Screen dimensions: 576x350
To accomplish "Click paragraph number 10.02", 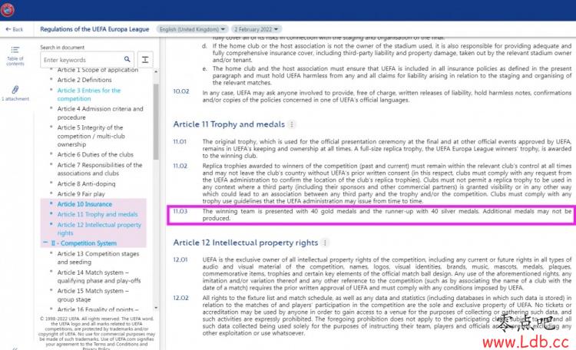I will coord(181,91).
